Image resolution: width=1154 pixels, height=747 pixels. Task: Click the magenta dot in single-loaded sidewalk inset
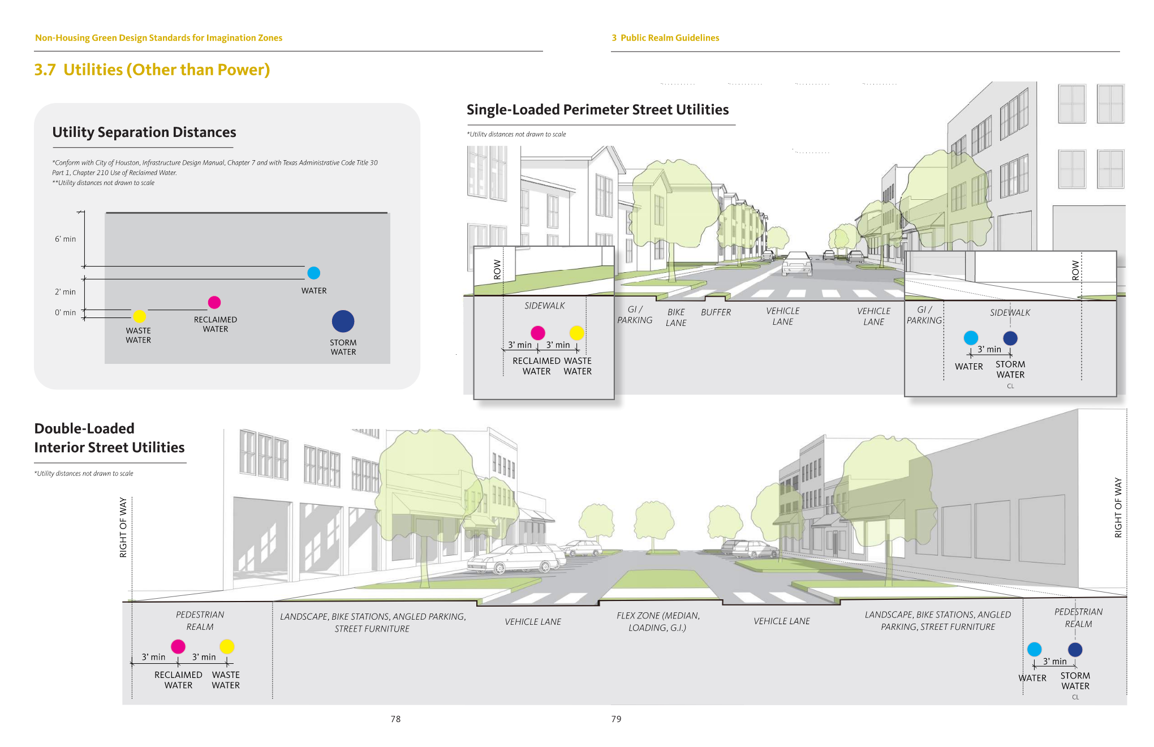click(537, 333)
